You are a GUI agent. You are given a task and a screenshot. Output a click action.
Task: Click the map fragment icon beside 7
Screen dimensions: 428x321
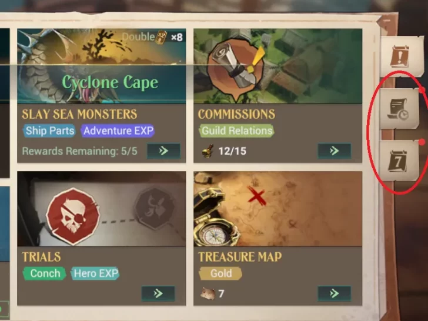point(208,294)
